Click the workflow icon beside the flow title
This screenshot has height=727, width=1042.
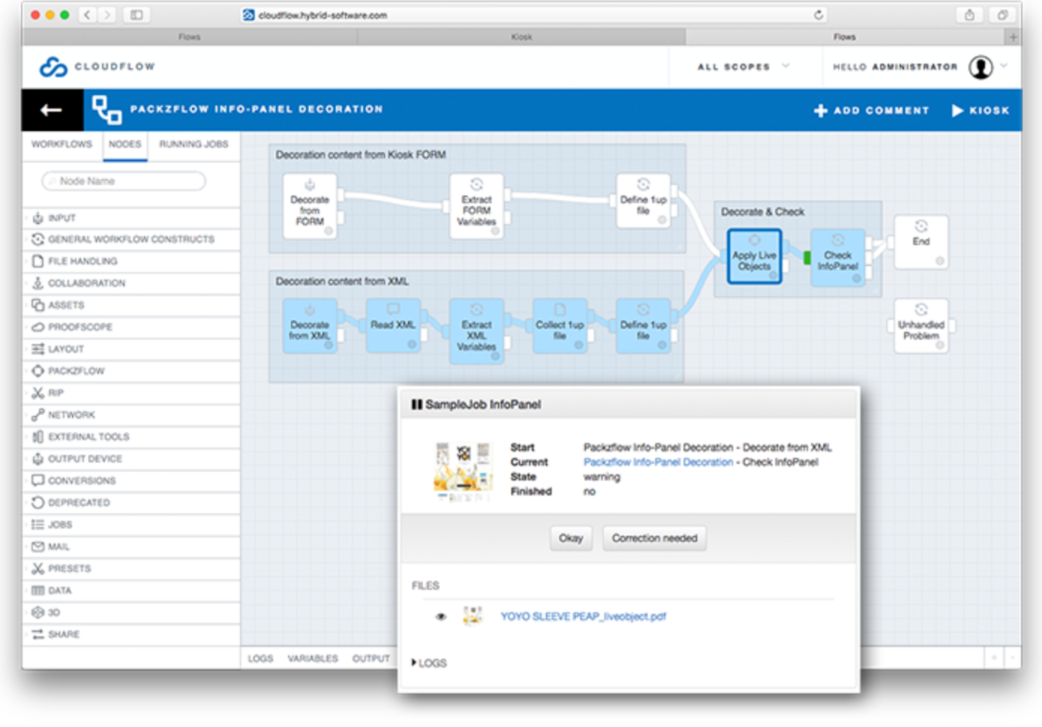106,110
